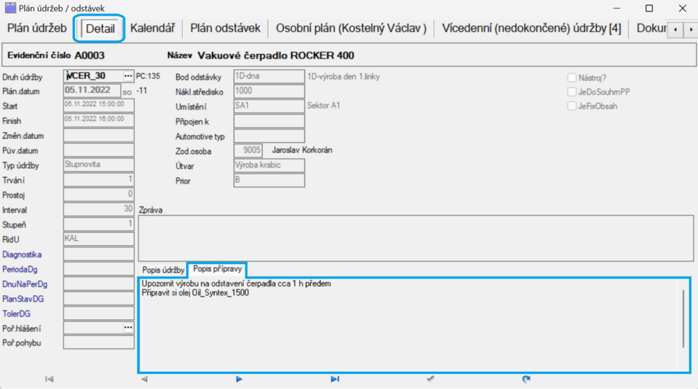
Task: Click the Diagnostika link label
Action: coord(22,255)
